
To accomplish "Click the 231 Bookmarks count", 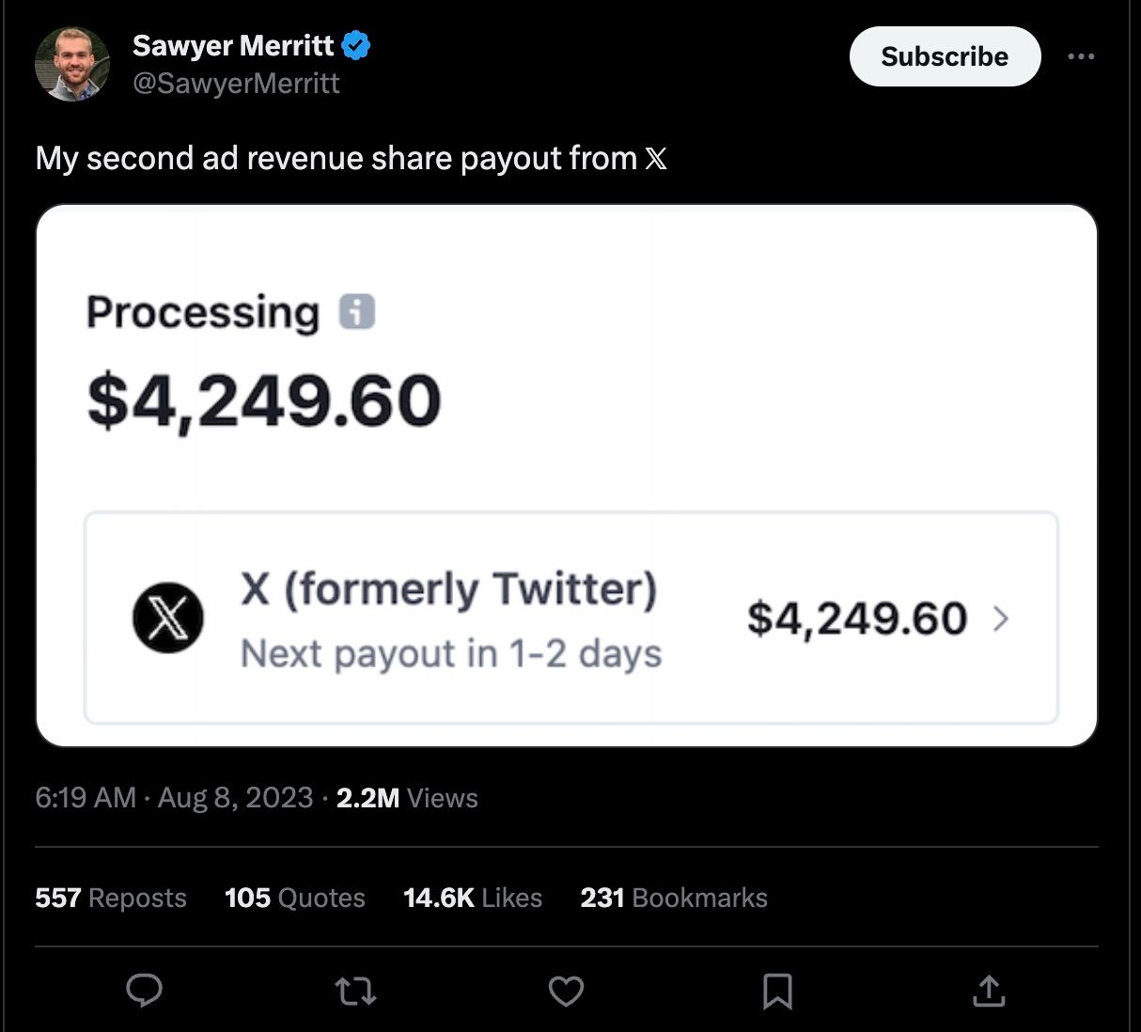I will 674,898.
